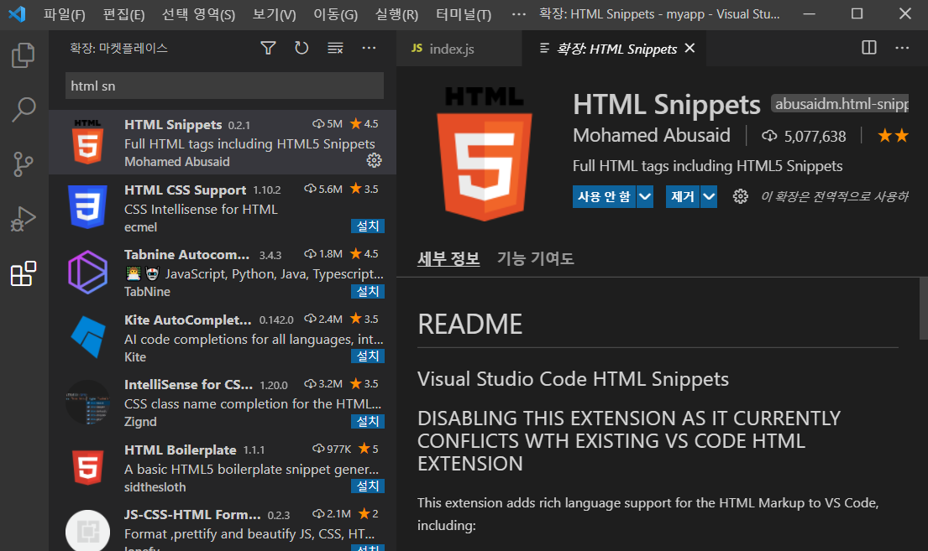Install the HTML CSS Support extension
Screen dimensions: 928x551
pyautogui.click(x=368, y=226)
